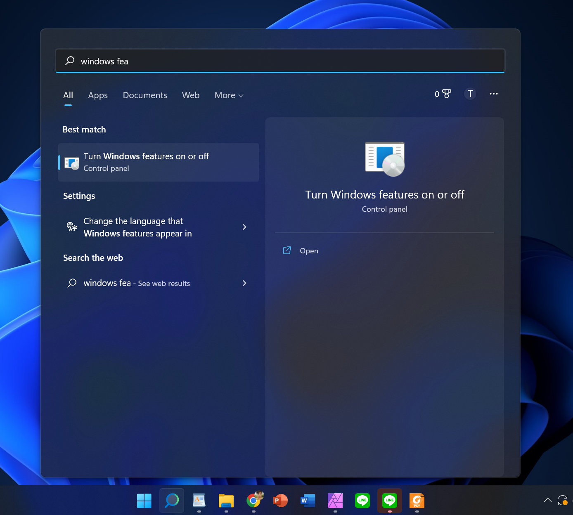573x515 pixels.
Task: Open PowerPoint from the taskbar
Action: 281,501
